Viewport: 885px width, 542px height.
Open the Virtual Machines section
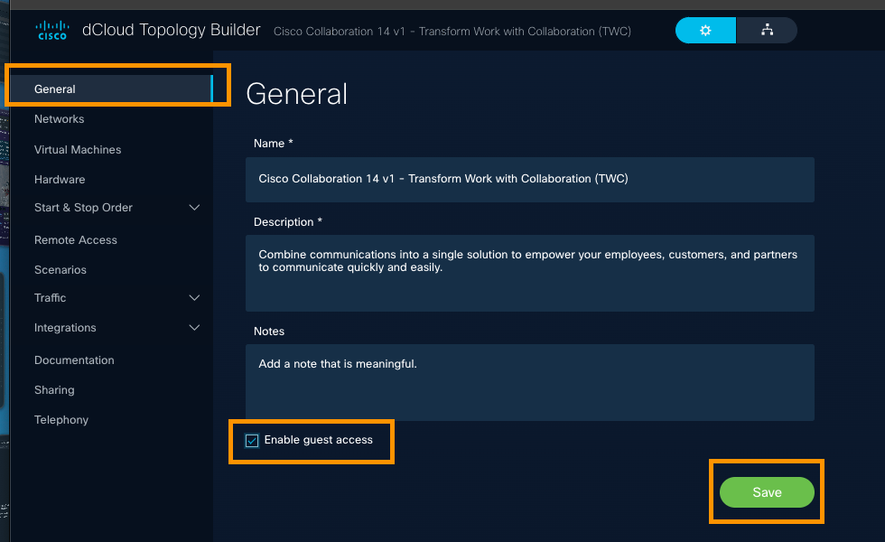[x=78, y=150]
